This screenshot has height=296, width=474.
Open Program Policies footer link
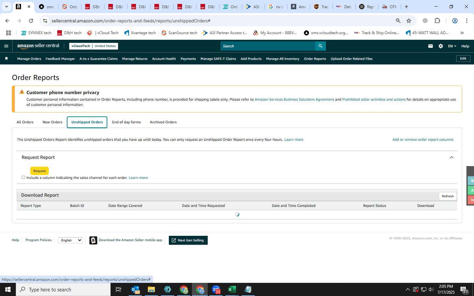pos(39,240)
